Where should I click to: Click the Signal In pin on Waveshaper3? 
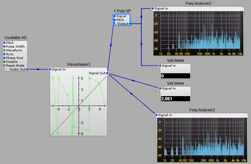[x=50, y=69]
